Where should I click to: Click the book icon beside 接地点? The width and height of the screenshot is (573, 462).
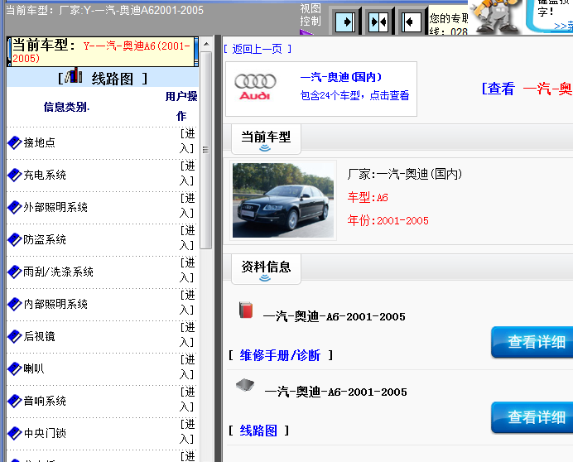pyautogui.click(x=15, y=142)
